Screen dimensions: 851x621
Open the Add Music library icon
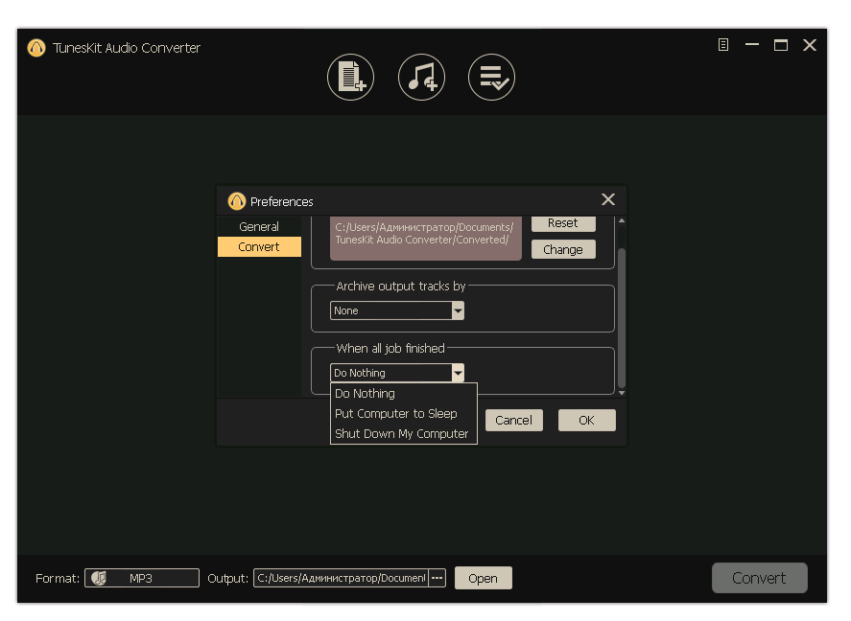click(421, 77)
